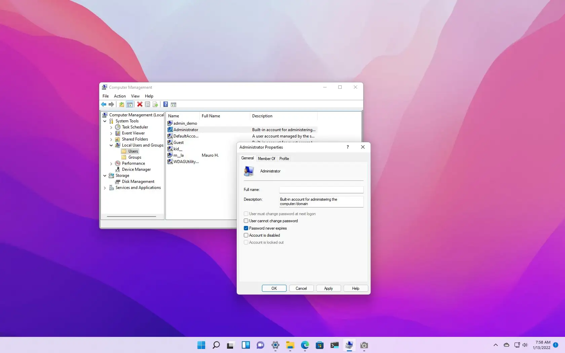This screenshot has height=353, width=565.
Task: Open Microsoft Store from the taskbar
Action: (319, 345)
